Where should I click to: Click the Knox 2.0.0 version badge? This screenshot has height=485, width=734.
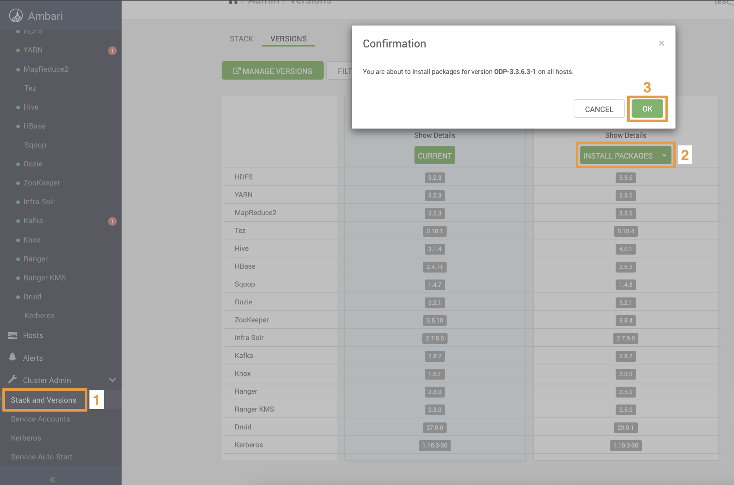625,374
